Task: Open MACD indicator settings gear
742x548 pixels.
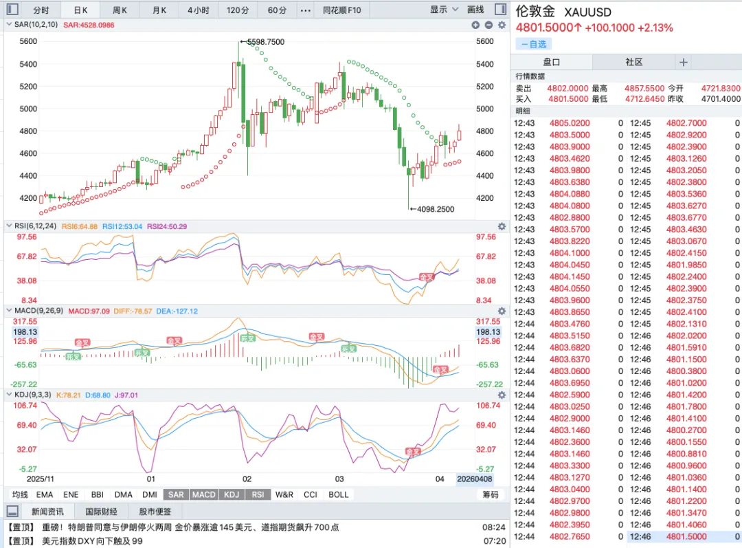Action: [x=502, y=311]
